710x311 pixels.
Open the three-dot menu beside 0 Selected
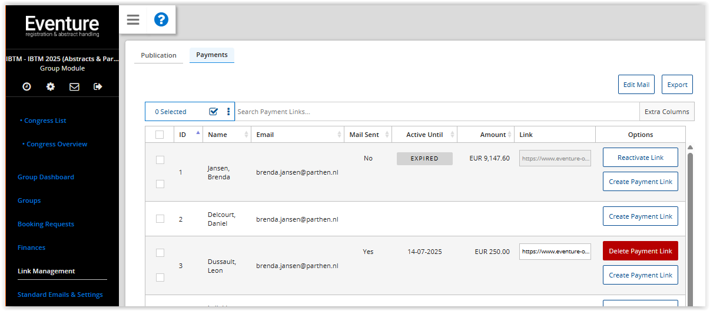[228, 112]
